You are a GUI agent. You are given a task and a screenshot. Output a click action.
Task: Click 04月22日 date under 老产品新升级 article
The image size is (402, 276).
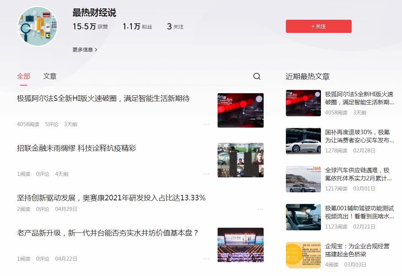click(66, 259)
